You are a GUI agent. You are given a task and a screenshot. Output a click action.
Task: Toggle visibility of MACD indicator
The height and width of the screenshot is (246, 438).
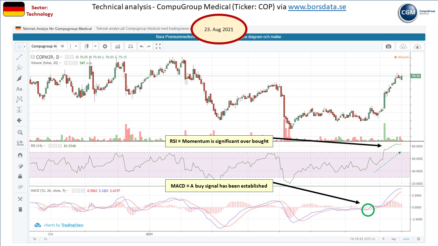pyautogui.click(x=74, y=191)
